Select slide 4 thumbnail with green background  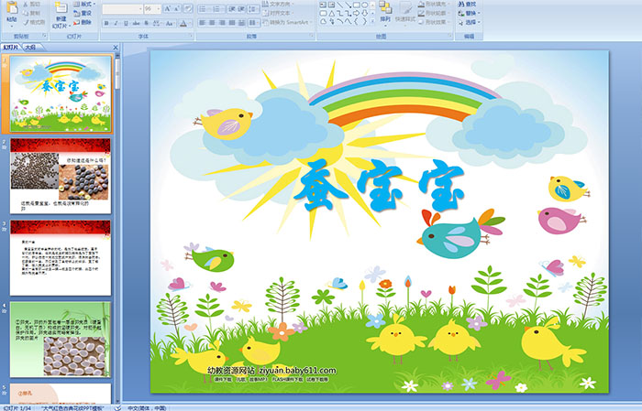tap(61, 339)
